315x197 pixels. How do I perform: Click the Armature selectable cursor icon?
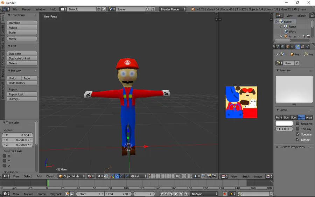[303, 36]
